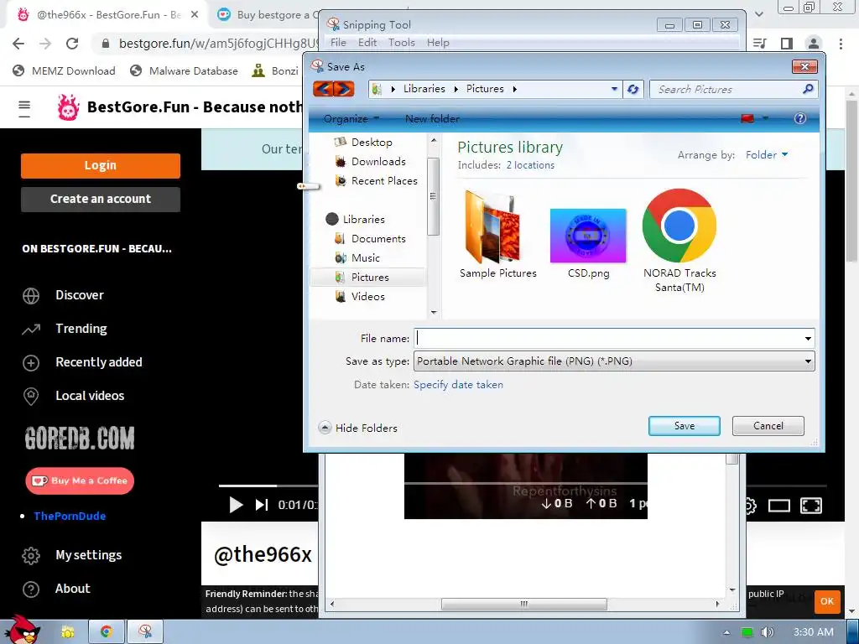Viewport: 859px width, 644px height.
Task: Open the MEMZ Download bookmark
Action: point(65,70)
